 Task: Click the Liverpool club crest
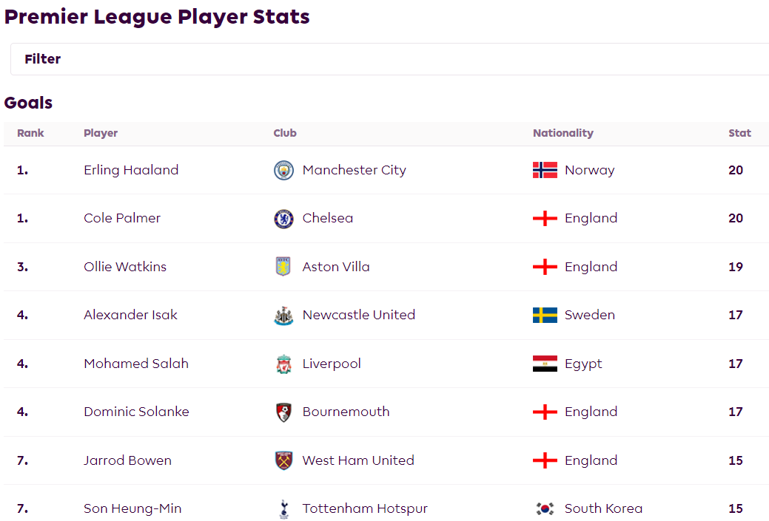(283, 364)
